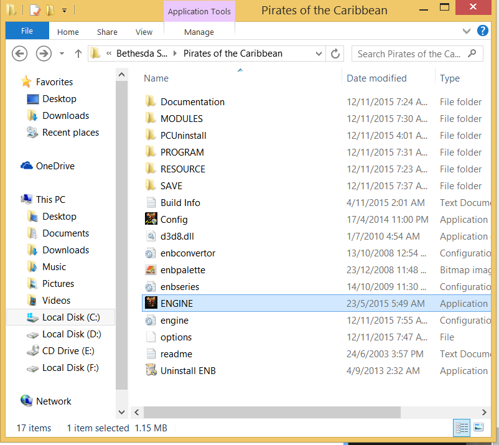The width and height of the screenshot is (499, 445).
Task: Click Bethesda S... in the address bar
Action: (142, 54)
